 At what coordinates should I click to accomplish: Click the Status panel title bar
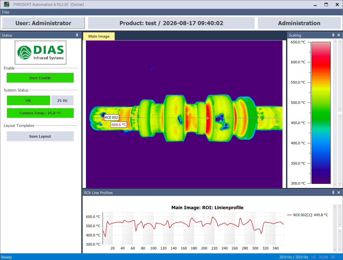[x=41, y=35]
